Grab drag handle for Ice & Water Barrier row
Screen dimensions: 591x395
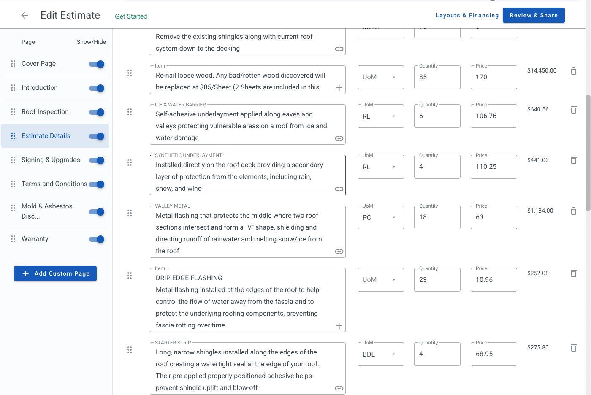[130, 112]
